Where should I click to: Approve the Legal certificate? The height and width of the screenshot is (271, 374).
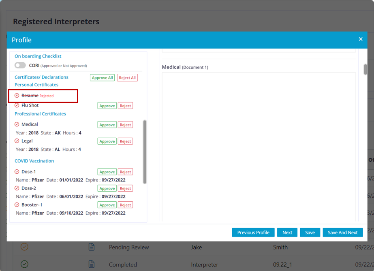pyautogui.click(x=107, y=141)
